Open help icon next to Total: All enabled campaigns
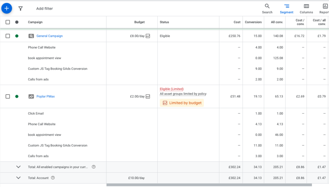 click(93, 167)
